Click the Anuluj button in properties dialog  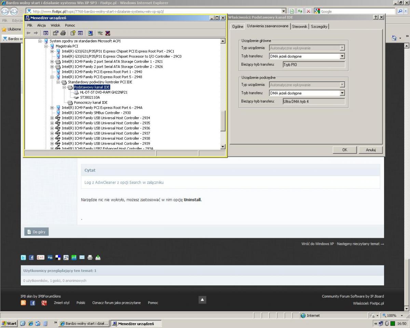click(x=371, y=150)
